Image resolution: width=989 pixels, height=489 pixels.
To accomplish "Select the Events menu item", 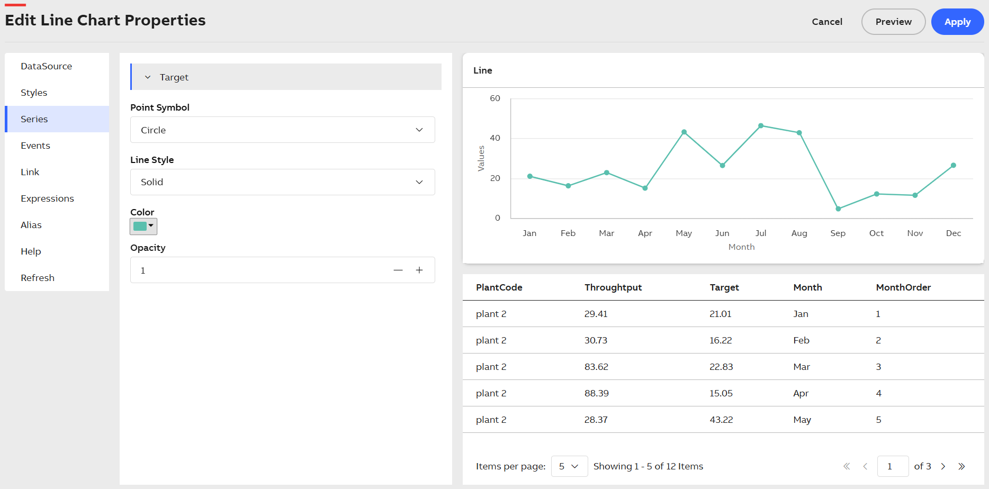I will (x=35, y=146).
